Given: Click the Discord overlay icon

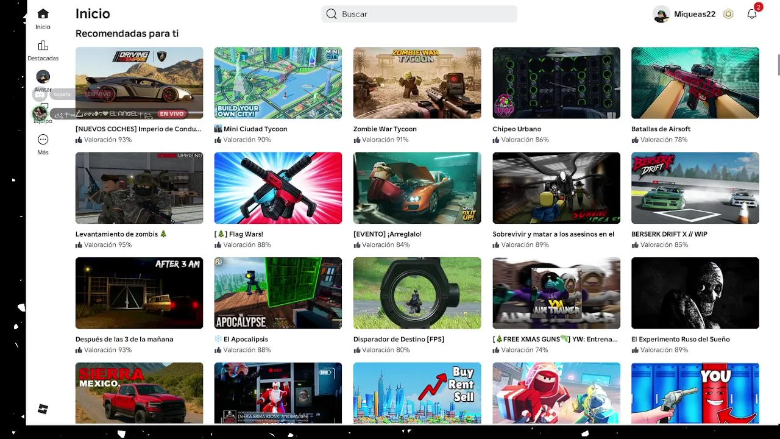Looking at the screenshot, I should 40,95.
